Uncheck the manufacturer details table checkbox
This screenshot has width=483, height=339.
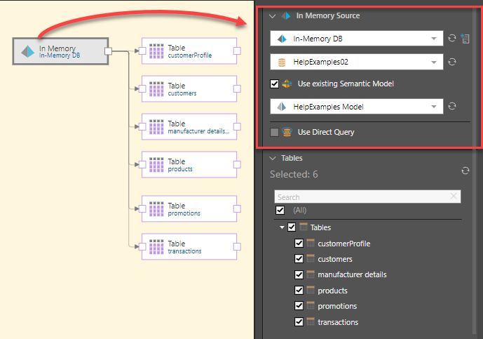299,274
